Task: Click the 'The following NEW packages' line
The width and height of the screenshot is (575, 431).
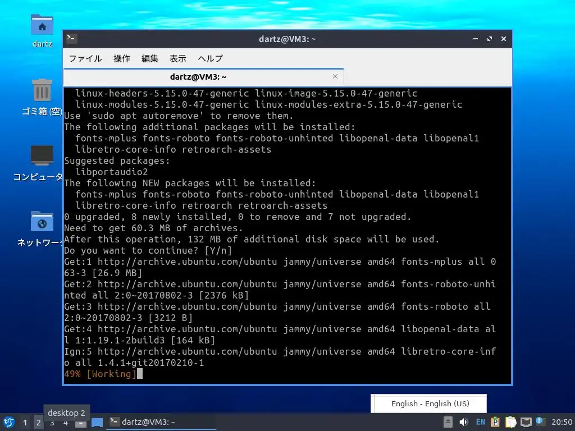Action: [x=190, y=184]
